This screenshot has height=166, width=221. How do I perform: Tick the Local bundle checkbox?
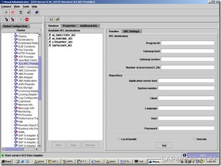pyautogui.click(x=119, y=139)
